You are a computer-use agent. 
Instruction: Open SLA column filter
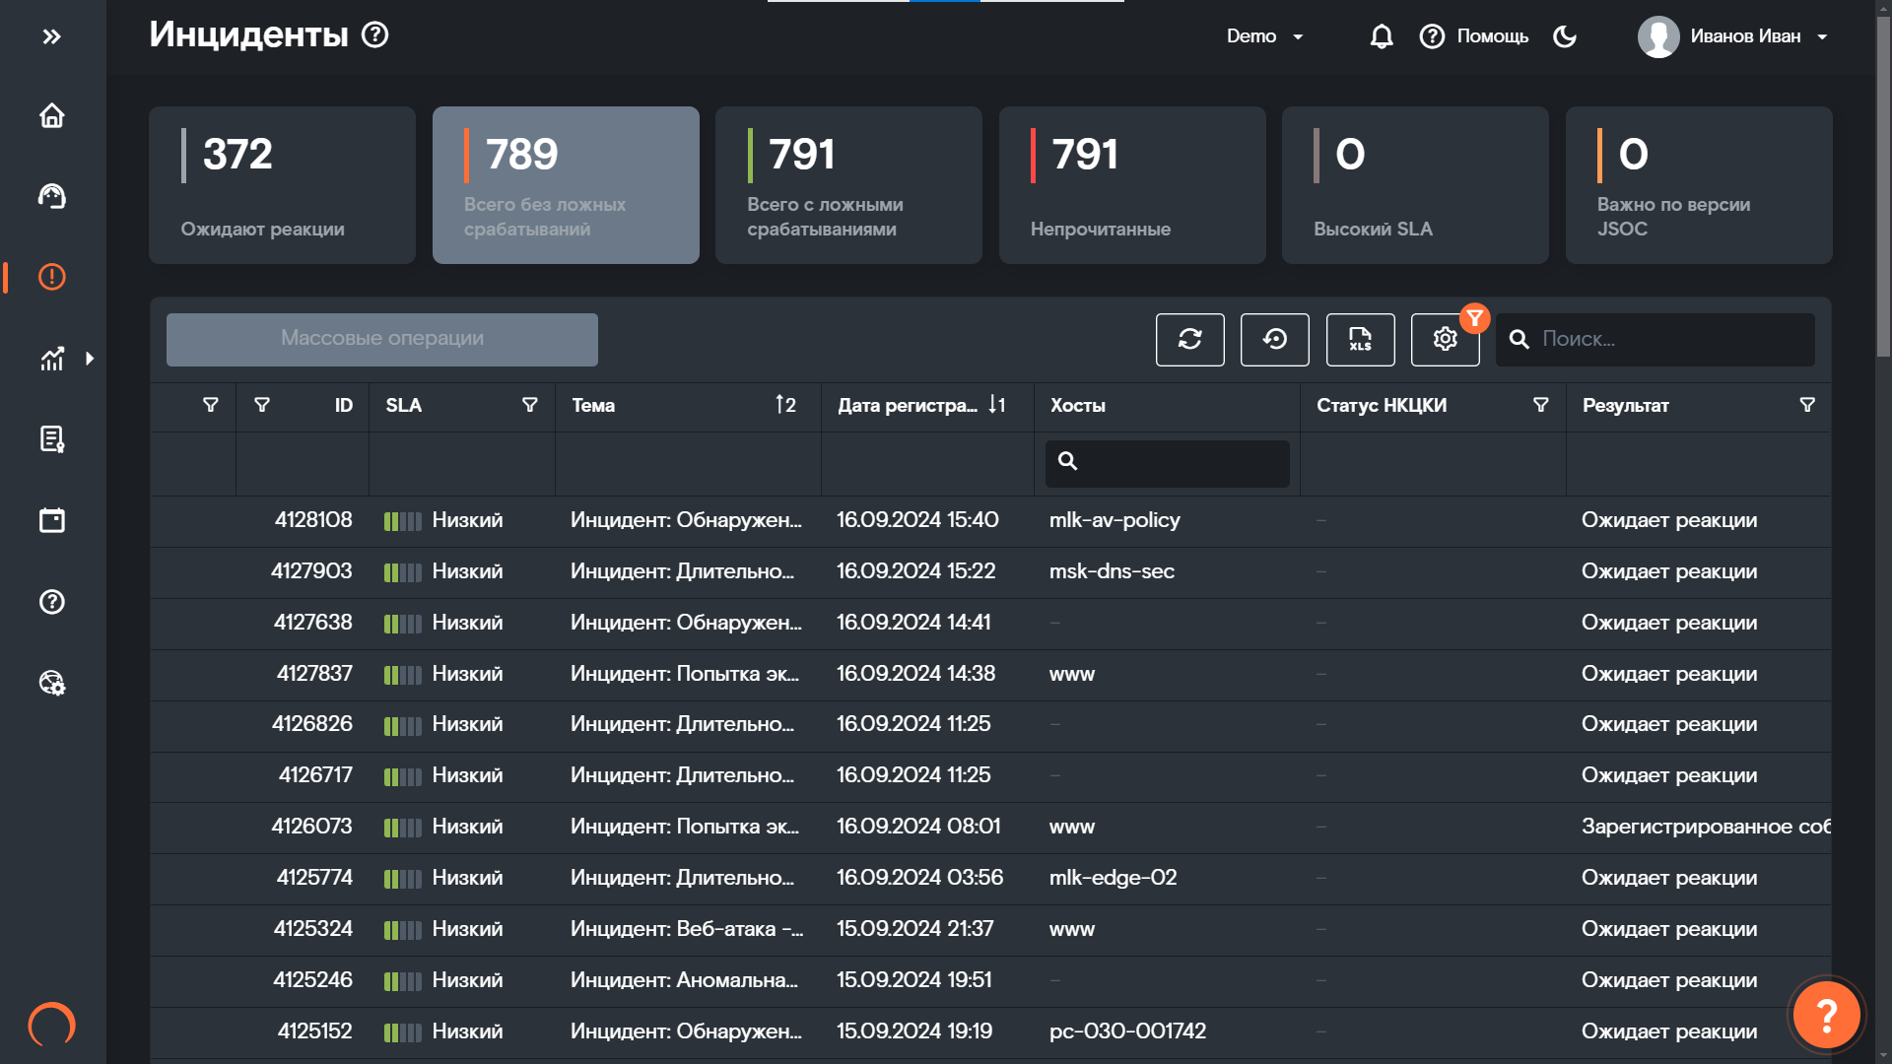529,405
